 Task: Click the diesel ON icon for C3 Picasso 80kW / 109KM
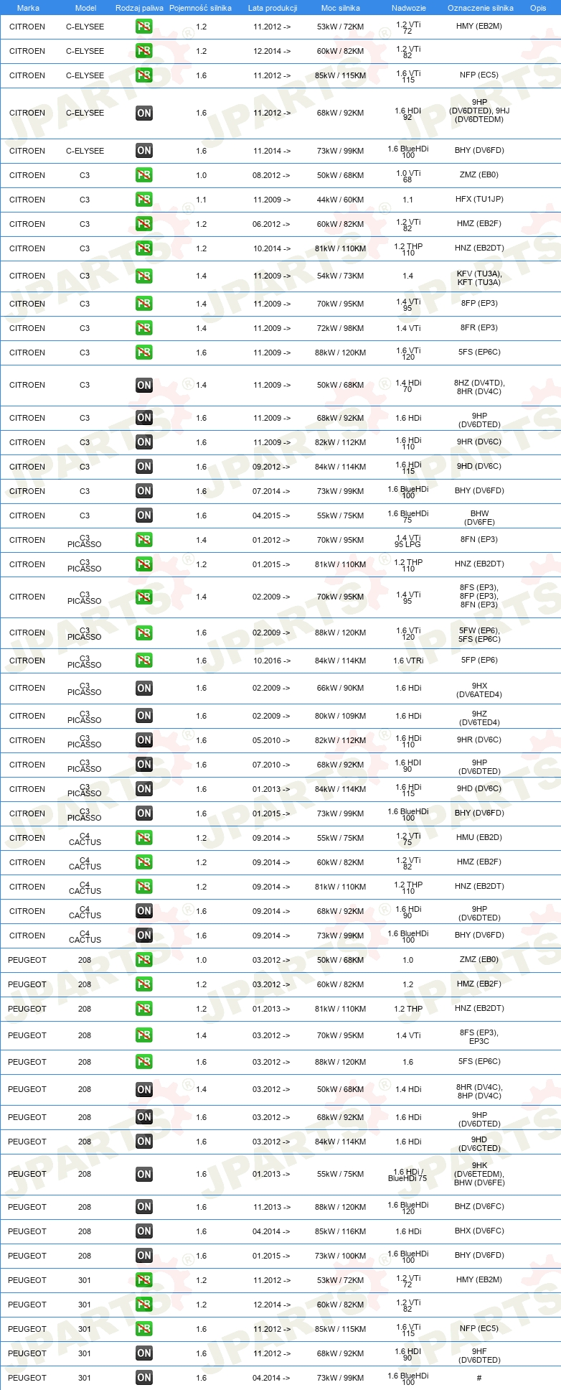(x=144, y=716)
